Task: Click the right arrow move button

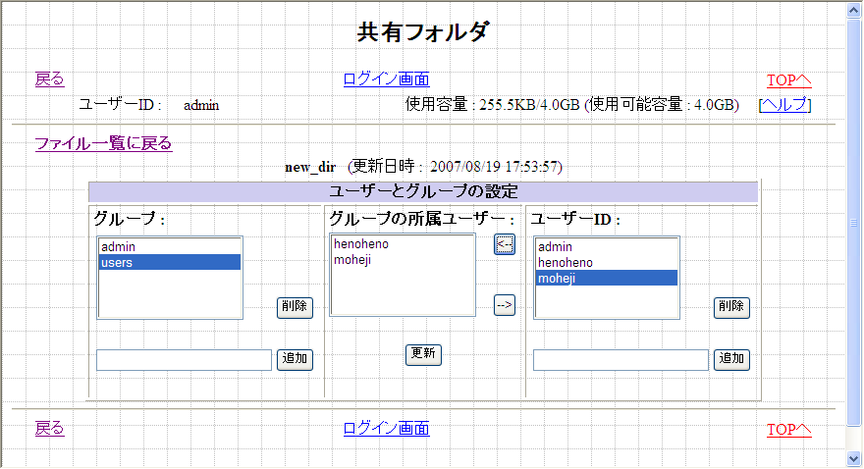Action: tap(504, 305)
